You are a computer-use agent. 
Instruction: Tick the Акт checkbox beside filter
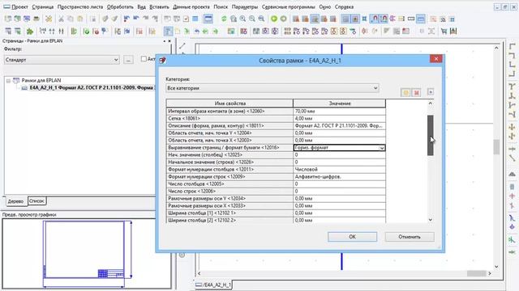click(x=144, y=59)
